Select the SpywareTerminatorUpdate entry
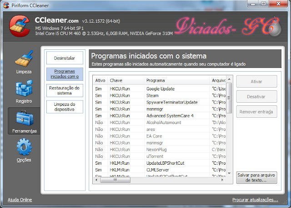Screen dimensions: 291x208 160,102
